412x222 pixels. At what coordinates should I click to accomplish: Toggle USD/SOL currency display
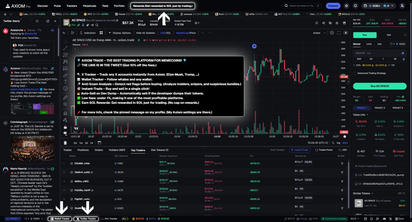(x=165, y=33)
